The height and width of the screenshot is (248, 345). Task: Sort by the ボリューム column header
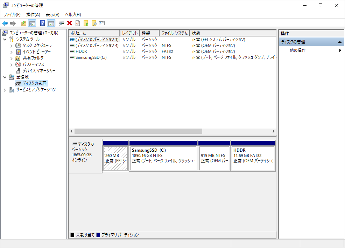(x=94, y=33)
